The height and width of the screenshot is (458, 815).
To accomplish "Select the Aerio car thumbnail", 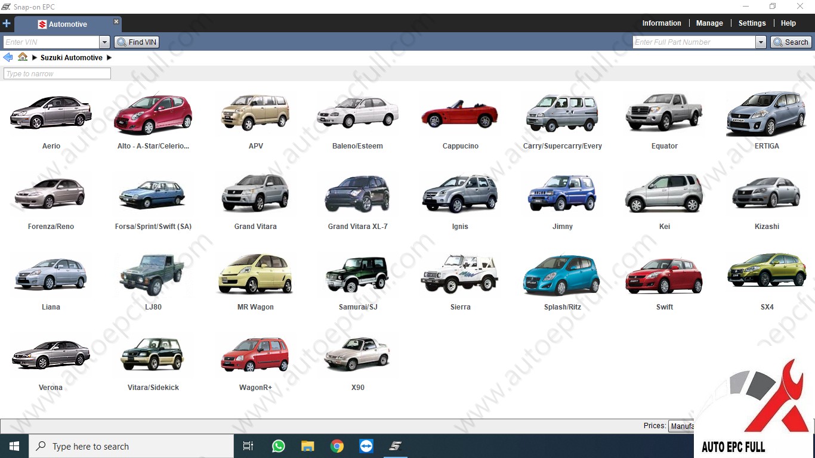I will click(x=51, y=112).
